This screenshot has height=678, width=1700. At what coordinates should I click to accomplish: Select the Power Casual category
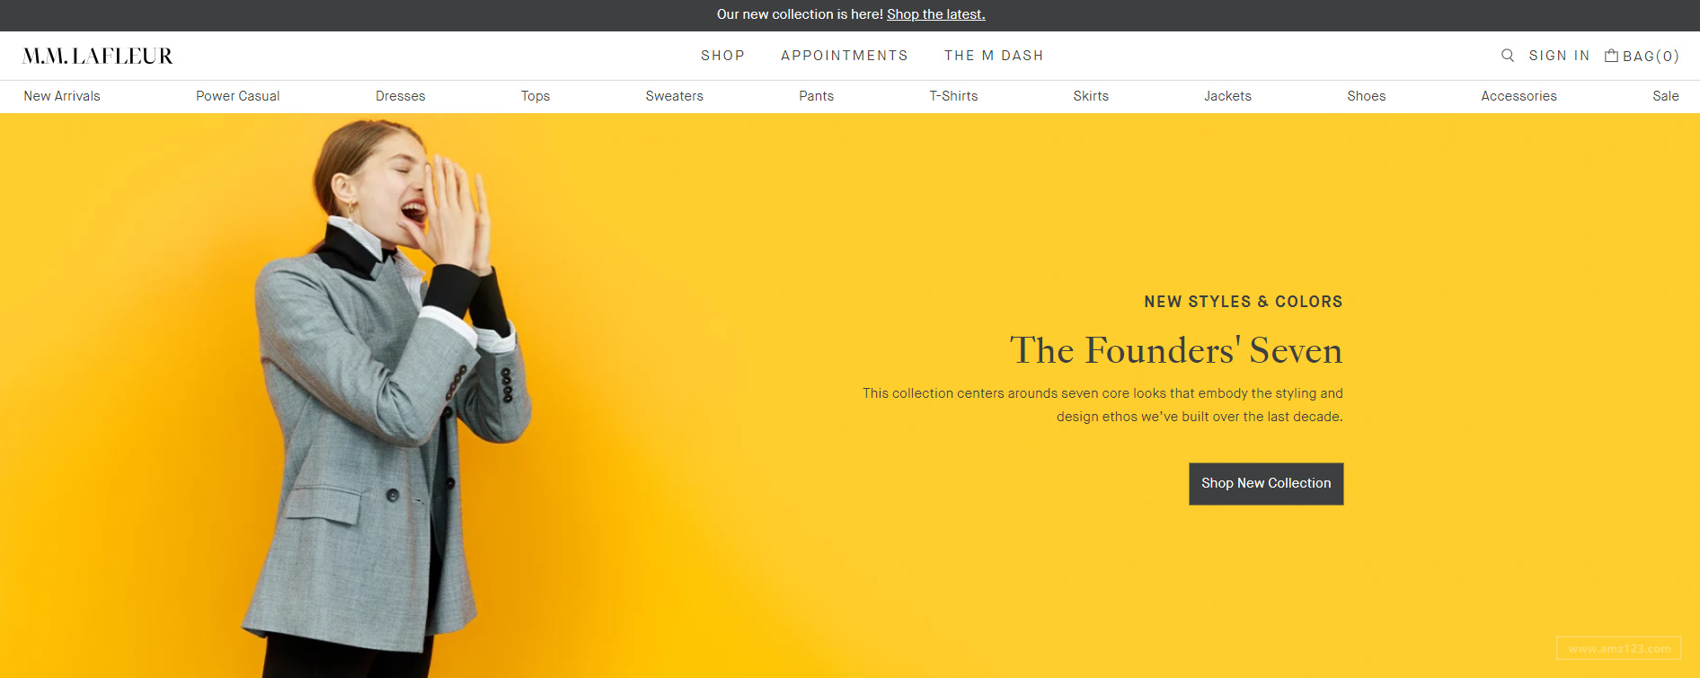click(x=238, y=96)
